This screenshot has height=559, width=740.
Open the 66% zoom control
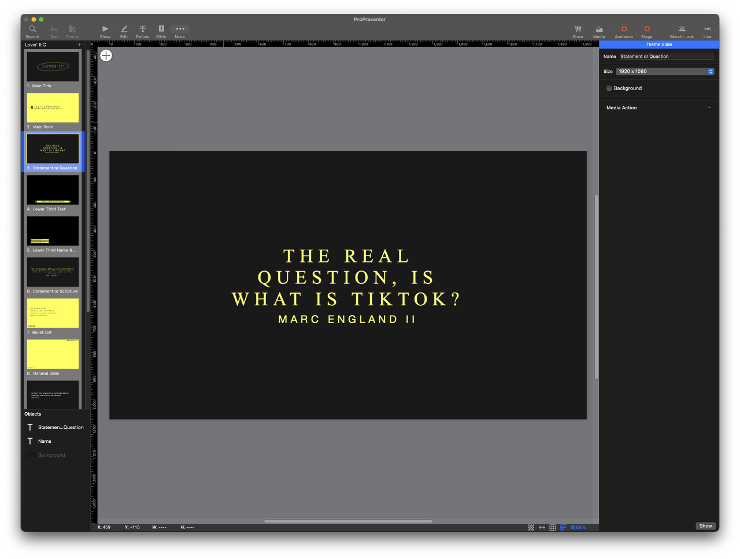(x=578, y=527)
